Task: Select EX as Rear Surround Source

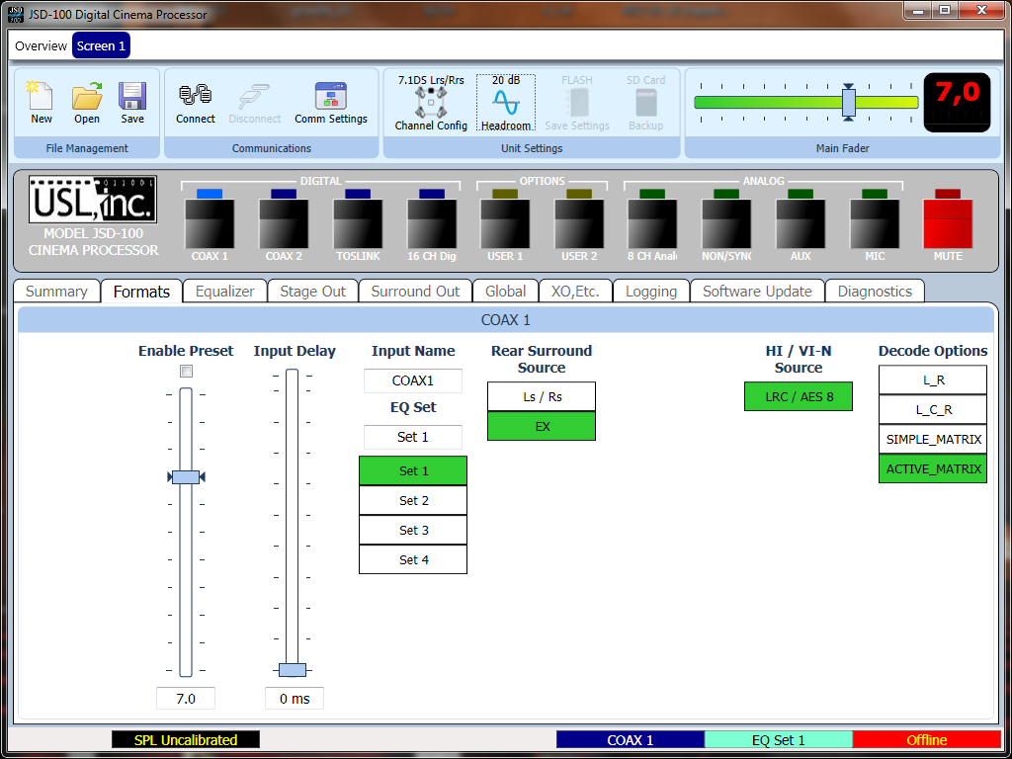Action: pos(542,426)
